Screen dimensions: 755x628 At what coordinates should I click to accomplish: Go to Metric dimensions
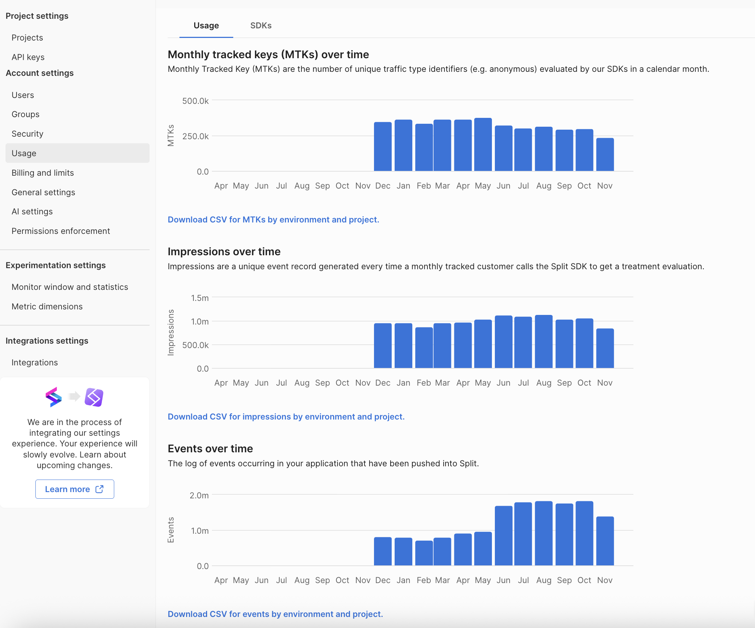point(47,306)
